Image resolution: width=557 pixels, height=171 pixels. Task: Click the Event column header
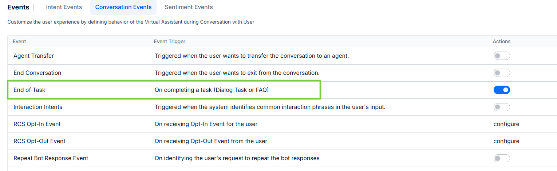click(x=19, y=41)
